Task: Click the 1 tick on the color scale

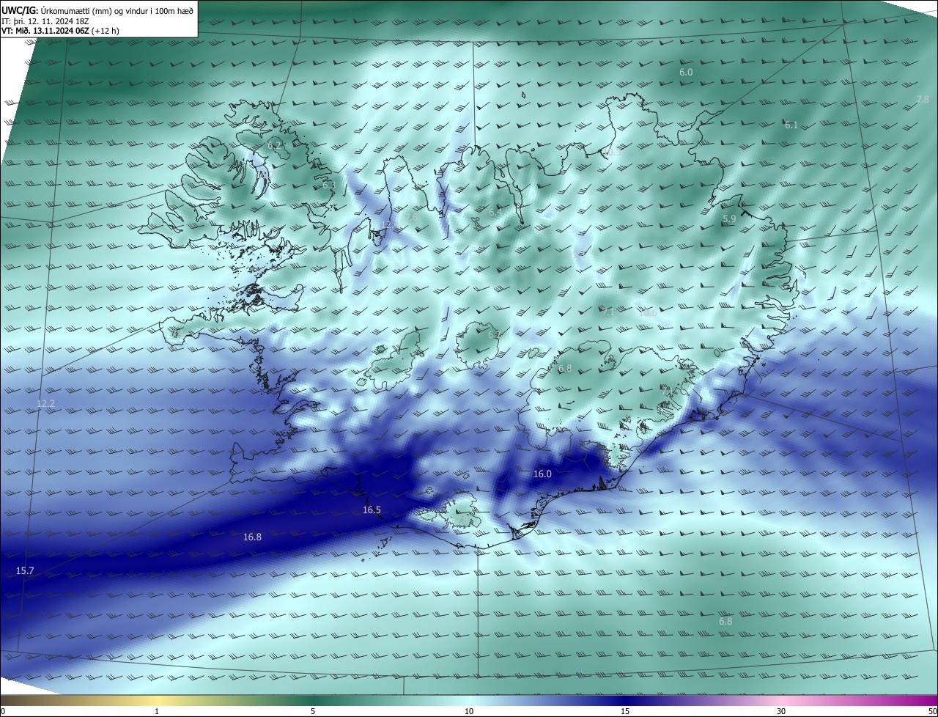Action: (x=157, y=711)
